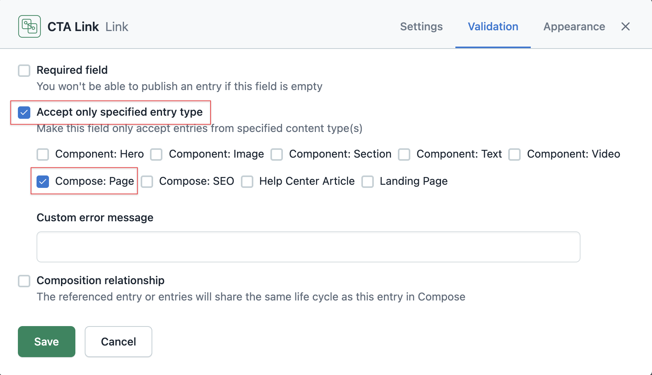
Task: Tick the Compose: SEO checkbox
Action: tap(147, 182)
